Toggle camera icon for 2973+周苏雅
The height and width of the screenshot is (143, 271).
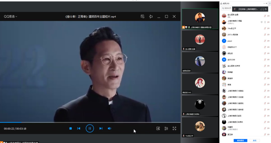[268, 35]
